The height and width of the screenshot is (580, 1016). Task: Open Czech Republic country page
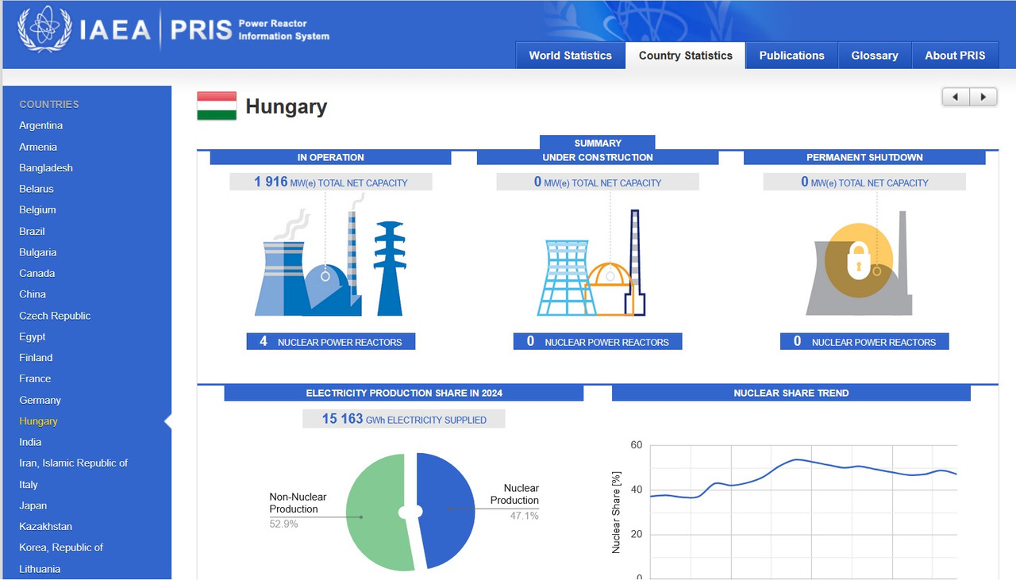pos(55,315)
